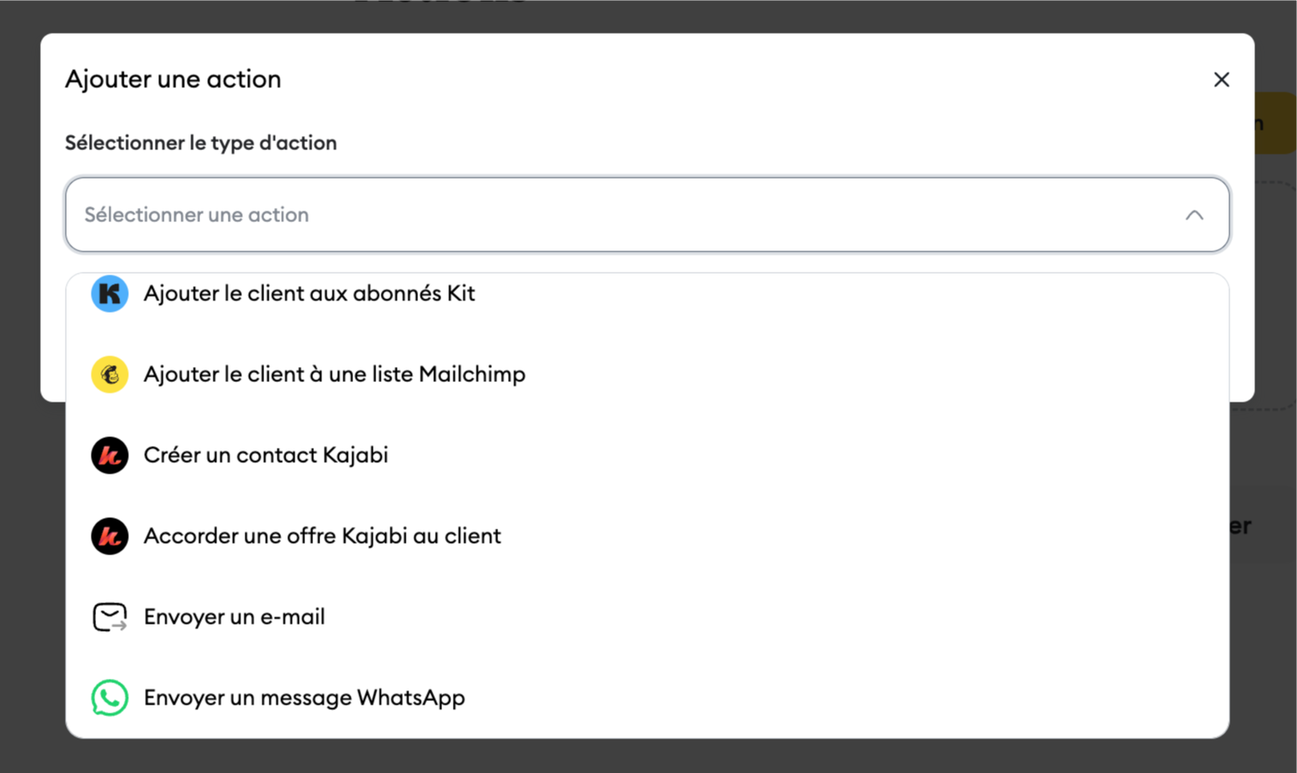Click the Sélectionner le type d'action label
Screen dimensions: 1297x773
pyautogui.click(x=201, y=143)
